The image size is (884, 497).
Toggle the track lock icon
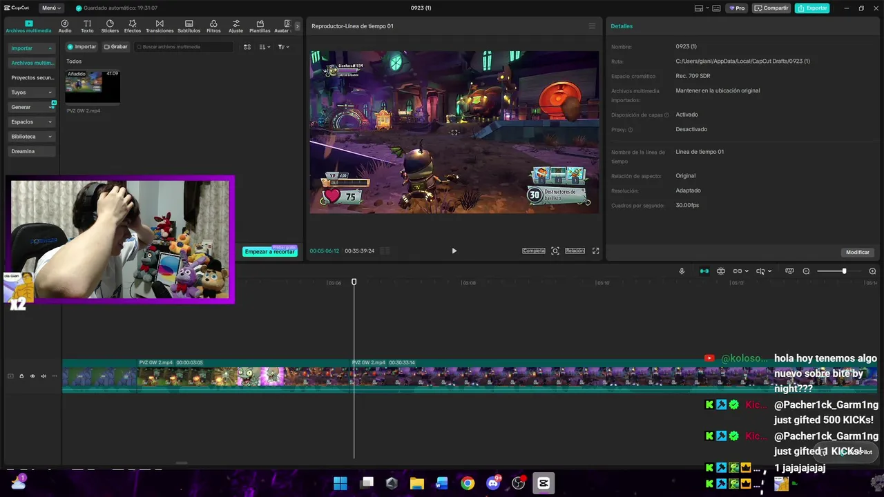21,376
